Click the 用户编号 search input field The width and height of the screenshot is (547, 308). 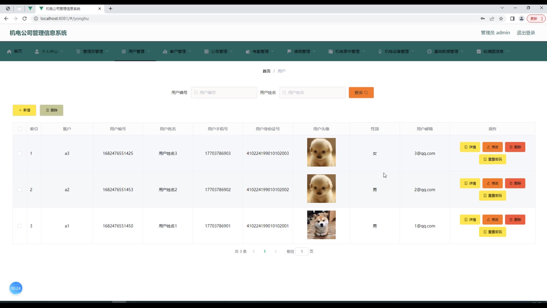point(224,93)
